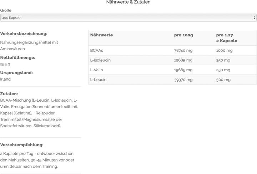Click the "Nährwerte" table column header
Screen dimensions: 257x174
click(x=101, y=35)
